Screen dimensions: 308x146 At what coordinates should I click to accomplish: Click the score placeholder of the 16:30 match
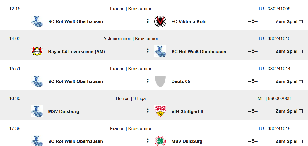[x=252, y=111]
